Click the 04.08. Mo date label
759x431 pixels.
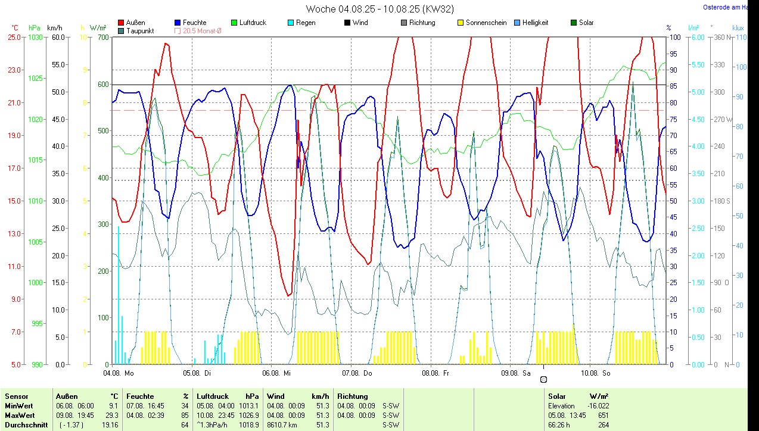(x=119, y=373)
